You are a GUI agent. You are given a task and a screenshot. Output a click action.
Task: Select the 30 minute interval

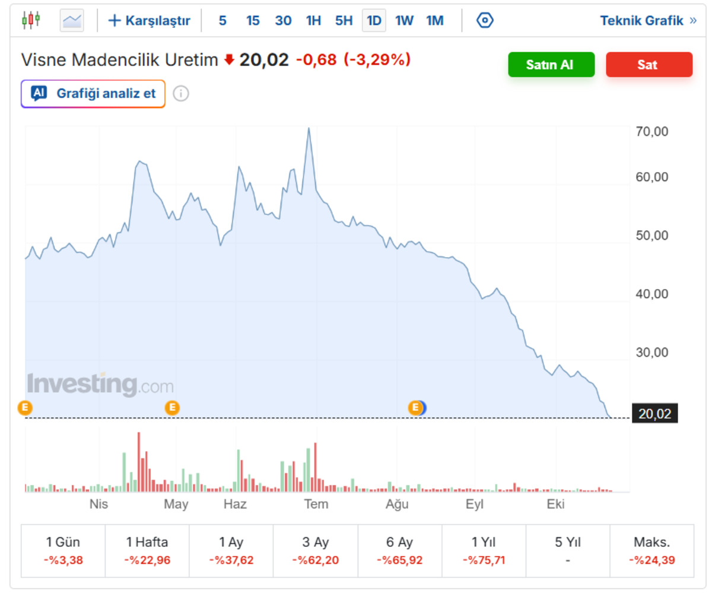tap(283, 21)
